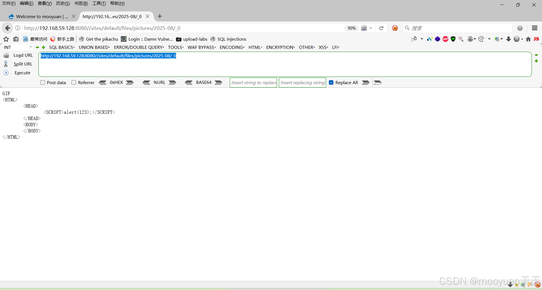Expand the XSS menu
This screenshot has width=542, height=290.
[x=323, y=47]
